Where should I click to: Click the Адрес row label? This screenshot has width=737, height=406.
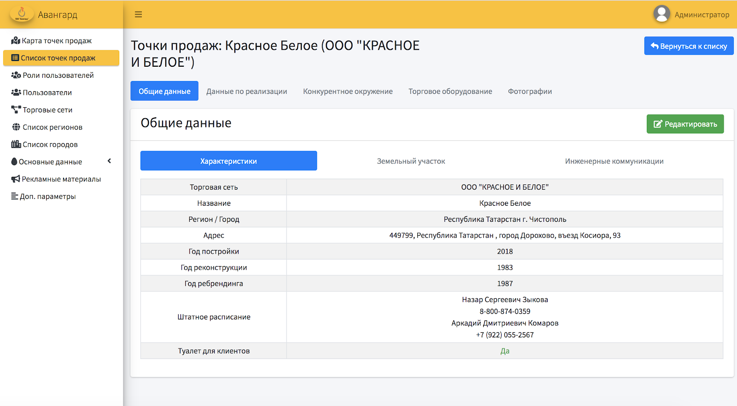(214, 236)
